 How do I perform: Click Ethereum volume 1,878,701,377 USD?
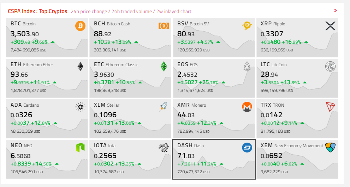click(29, 91)
